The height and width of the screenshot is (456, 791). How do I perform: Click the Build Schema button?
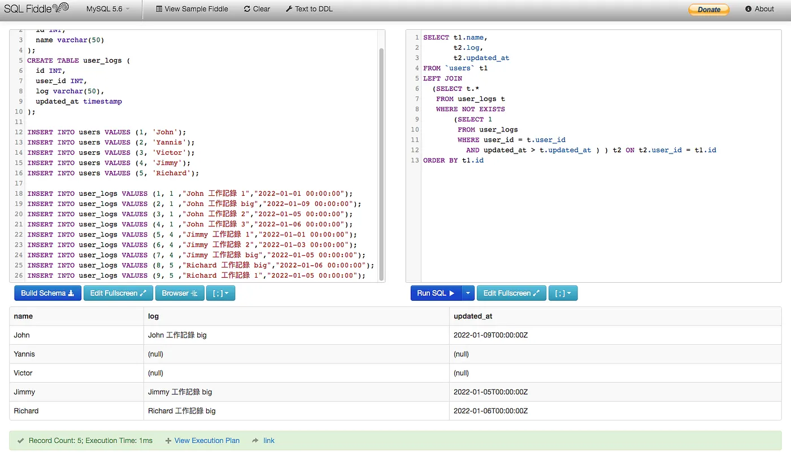pos(48,293)
